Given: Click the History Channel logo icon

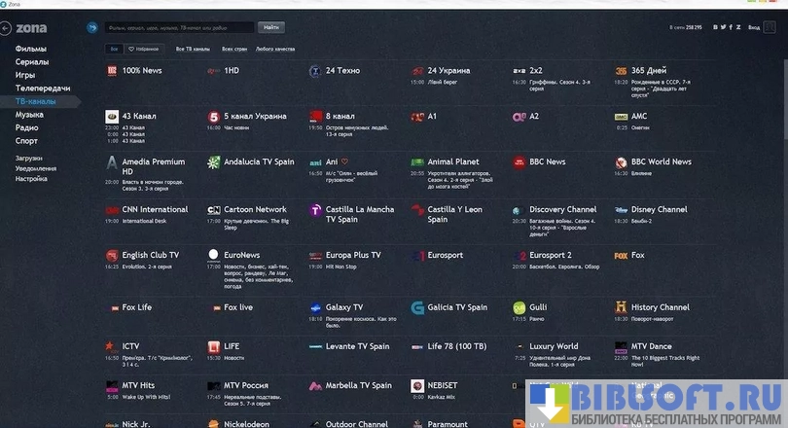Looking at the screenshot, I should coord(621,308).
